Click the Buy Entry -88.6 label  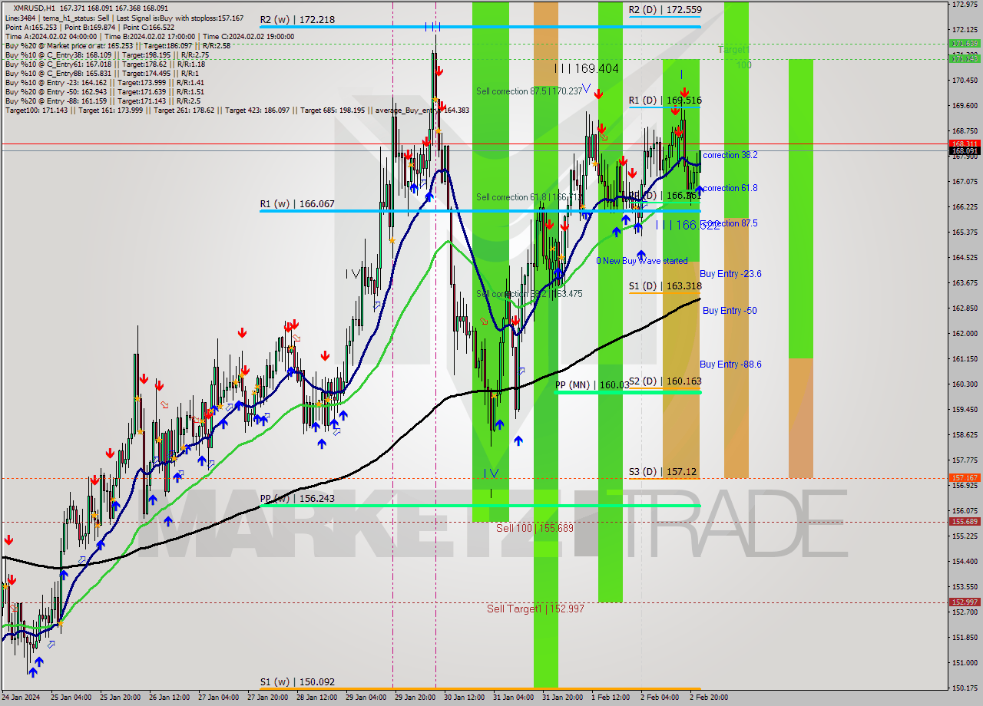(x=730, y=365)
